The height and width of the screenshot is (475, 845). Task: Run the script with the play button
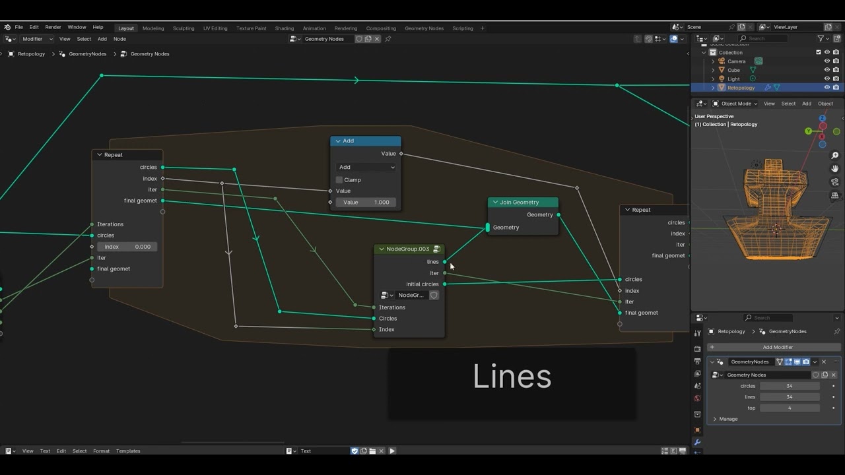pyautogui.click(x=392, y=451)
